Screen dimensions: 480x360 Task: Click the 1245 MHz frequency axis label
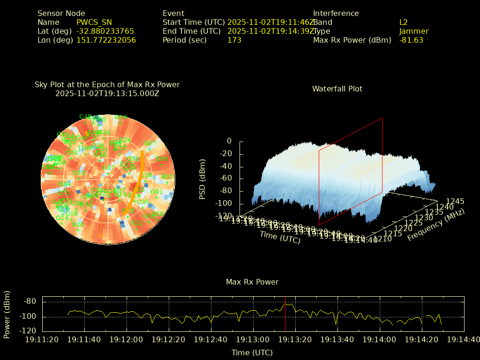click(x=455, y=201)
